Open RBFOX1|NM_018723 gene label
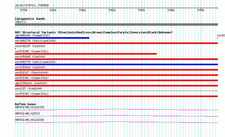Viewport: 225px width, 137px height. tap(27, 113)
